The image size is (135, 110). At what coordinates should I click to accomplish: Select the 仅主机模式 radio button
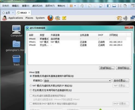pos(31,90)
